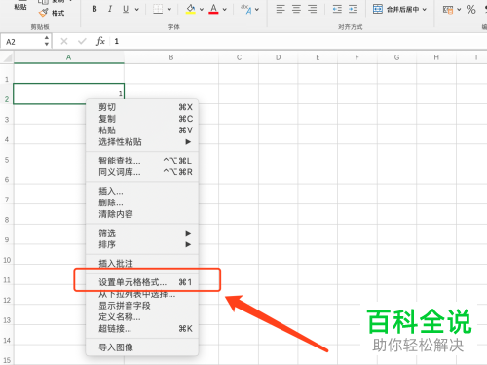Open phonetic guide dropdown arrow
The width and height of the screenshot is (487, 365).
point(257,10)
